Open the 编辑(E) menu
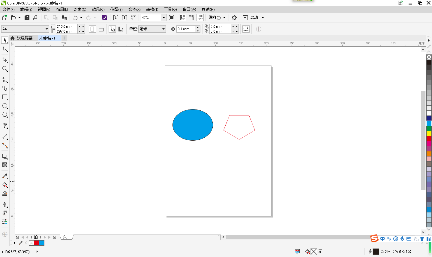The width and height of the screenshot is (432, 257). 26,10
